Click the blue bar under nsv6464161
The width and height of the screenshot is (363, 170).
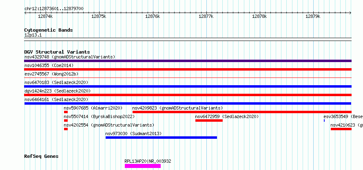click(x=188, y=103)
